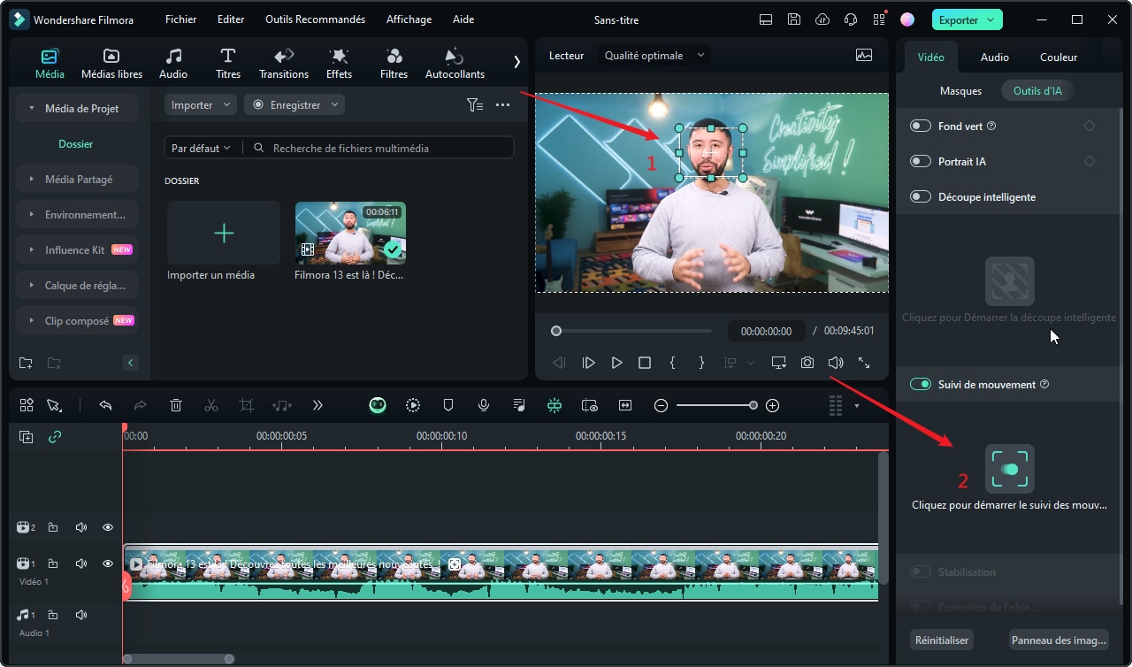Open the Enregistrer dropdown
The height and width of the screenshot is (667, 1132).
pos(294,104)
